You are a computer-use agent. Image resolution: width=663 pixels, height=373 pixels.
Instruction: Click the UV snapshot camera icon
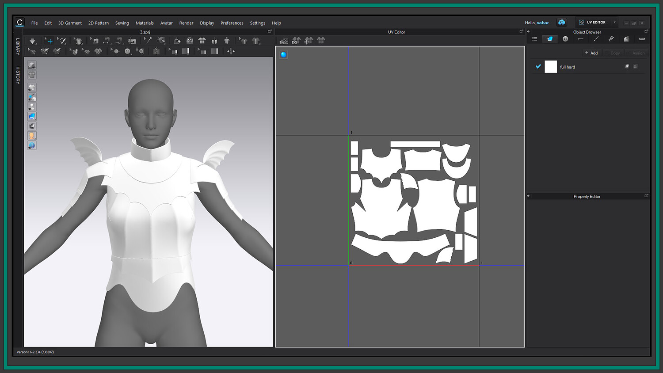coord(284,41)
